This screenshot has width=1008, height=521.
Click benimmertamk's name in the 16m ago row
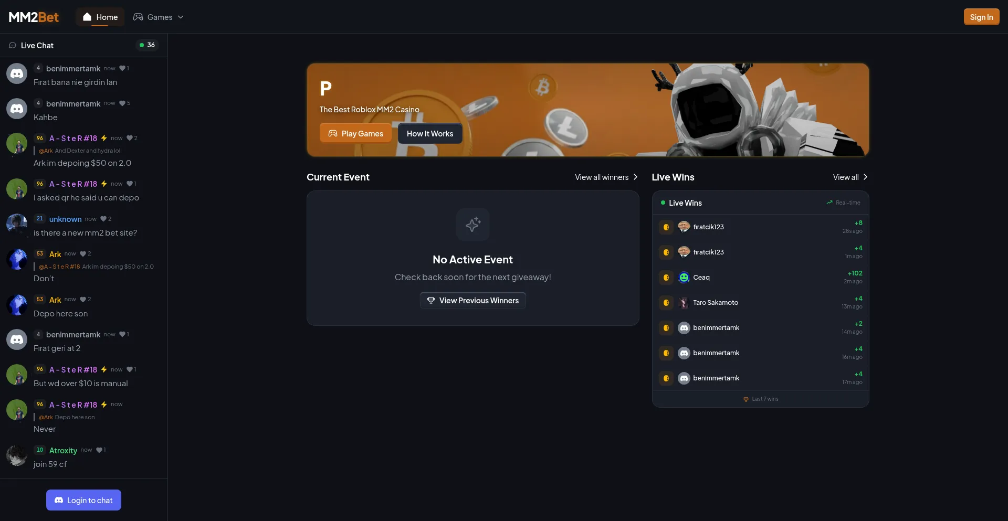pos(716,353)
